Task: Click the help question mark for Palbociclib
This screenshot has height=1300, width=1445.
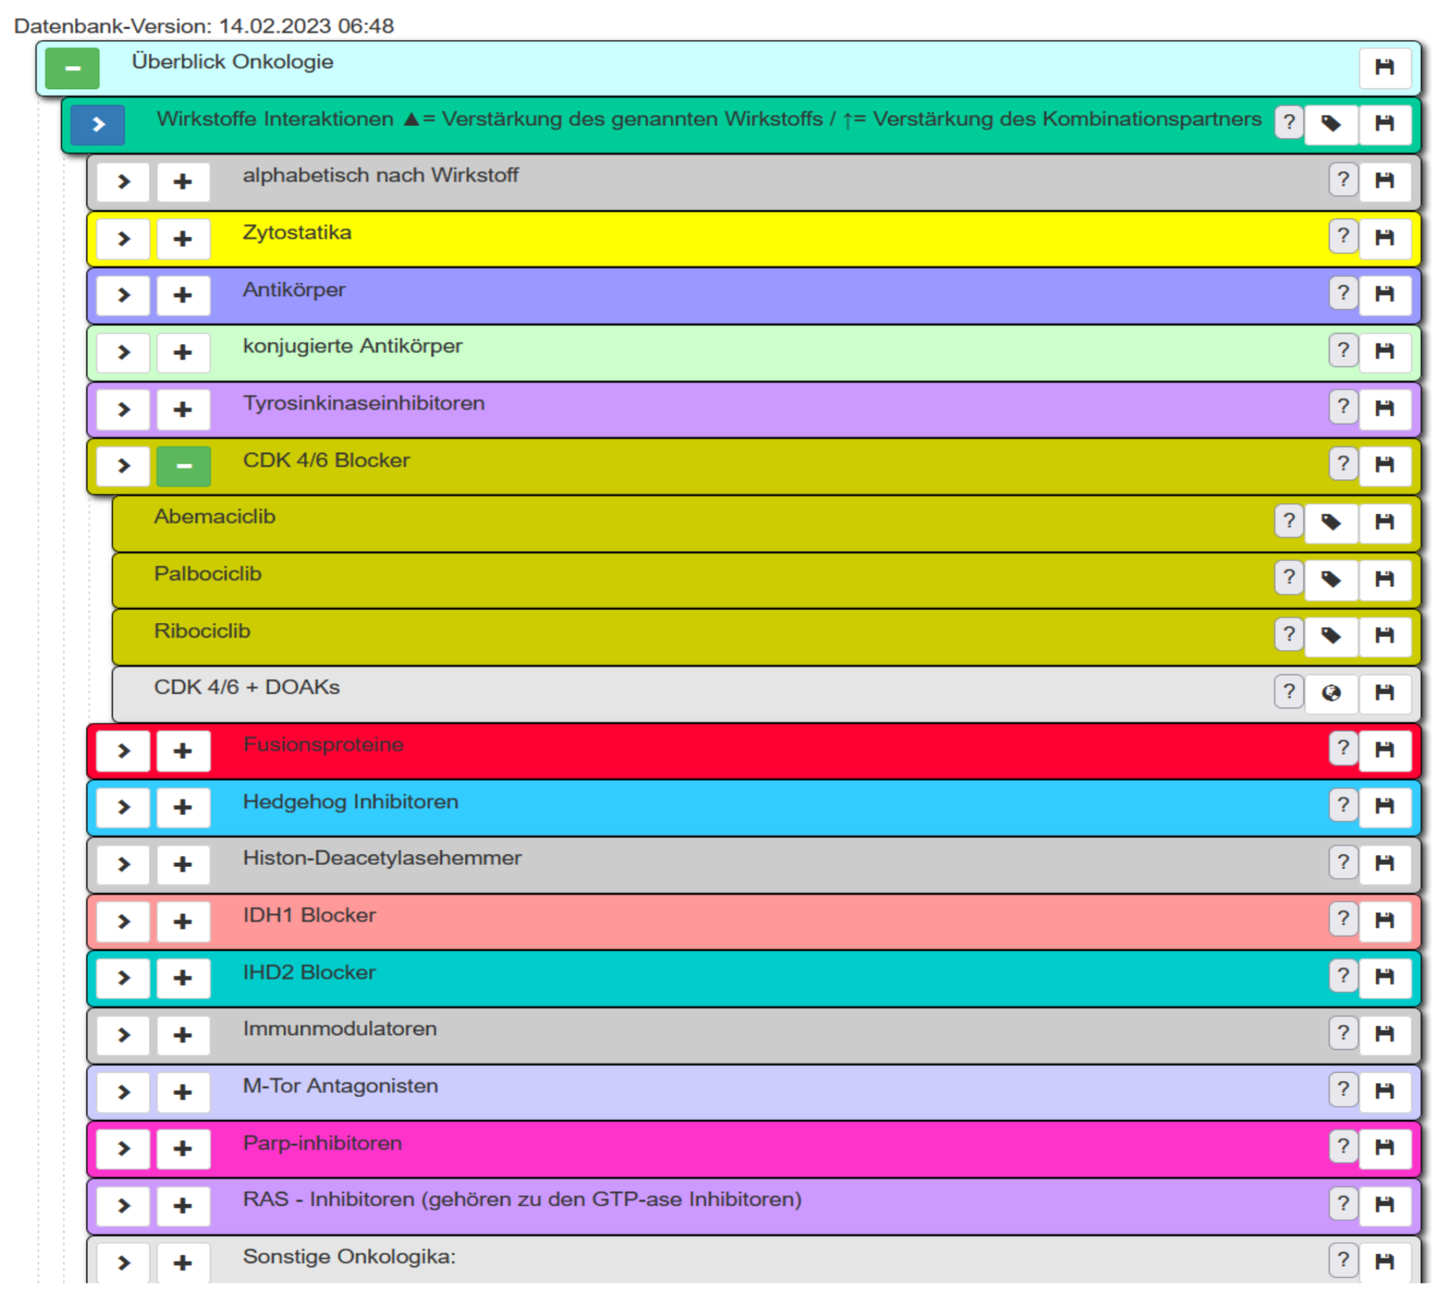Action: [x=1288, y=577]
